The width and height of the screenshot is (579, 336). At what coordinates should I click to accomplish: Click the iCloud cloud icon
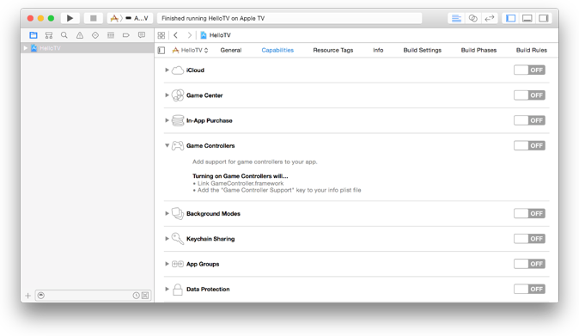click(x=178, y=70)
